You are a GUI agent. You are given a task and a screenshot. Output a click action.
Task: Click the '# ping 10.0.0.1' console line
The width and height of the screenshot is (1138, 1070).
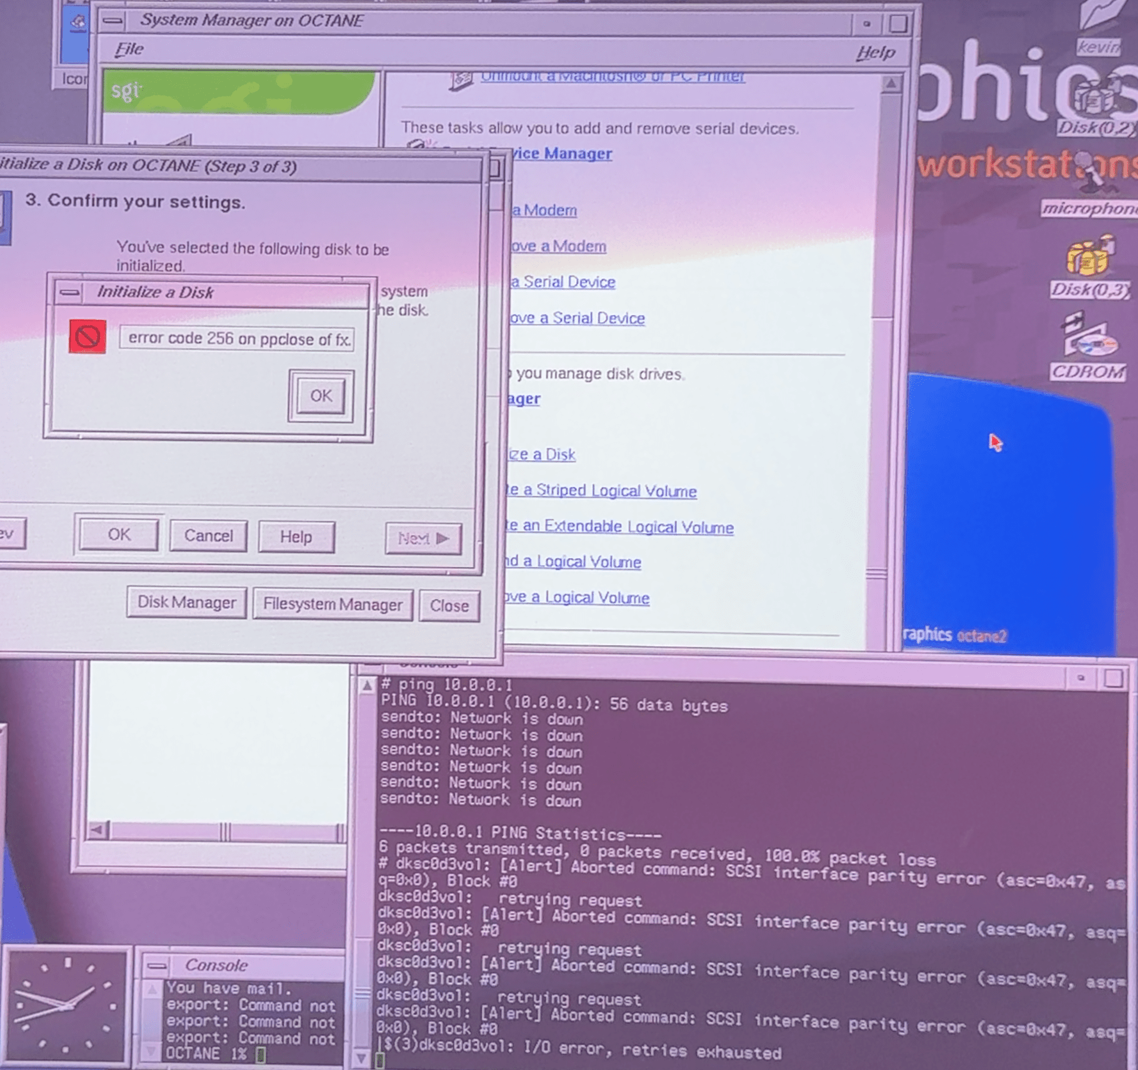coord(447,685)
